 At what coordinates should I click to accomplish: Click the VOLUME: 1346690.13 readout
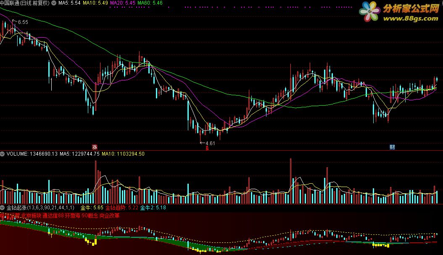[32, 154]
